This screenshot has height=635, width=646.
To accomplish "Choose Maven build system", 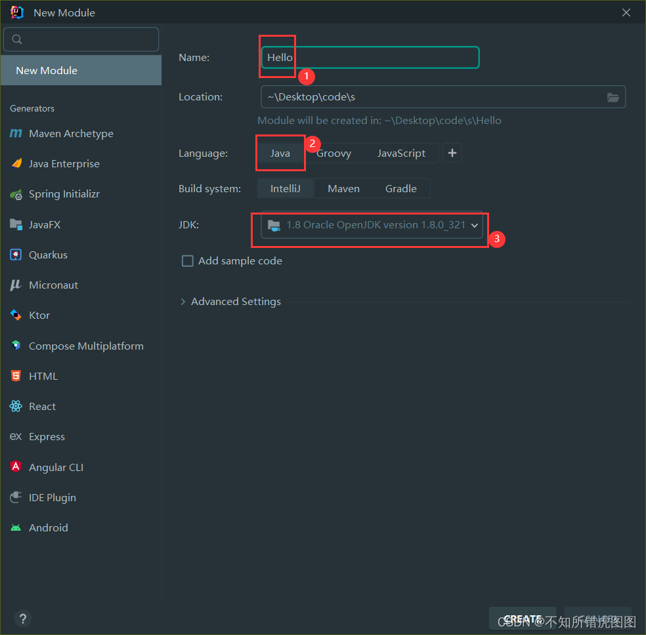I will tap(343, 188).
